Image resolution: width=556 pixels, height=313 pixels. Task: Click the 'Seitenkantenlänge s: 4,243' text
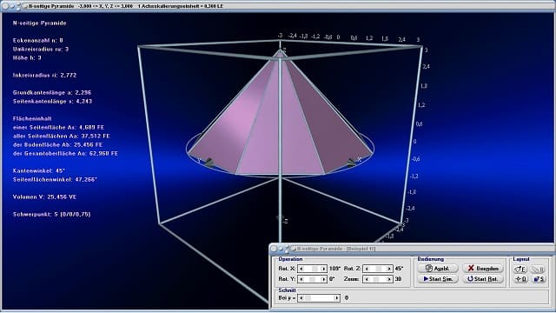[x=52, y=101]
